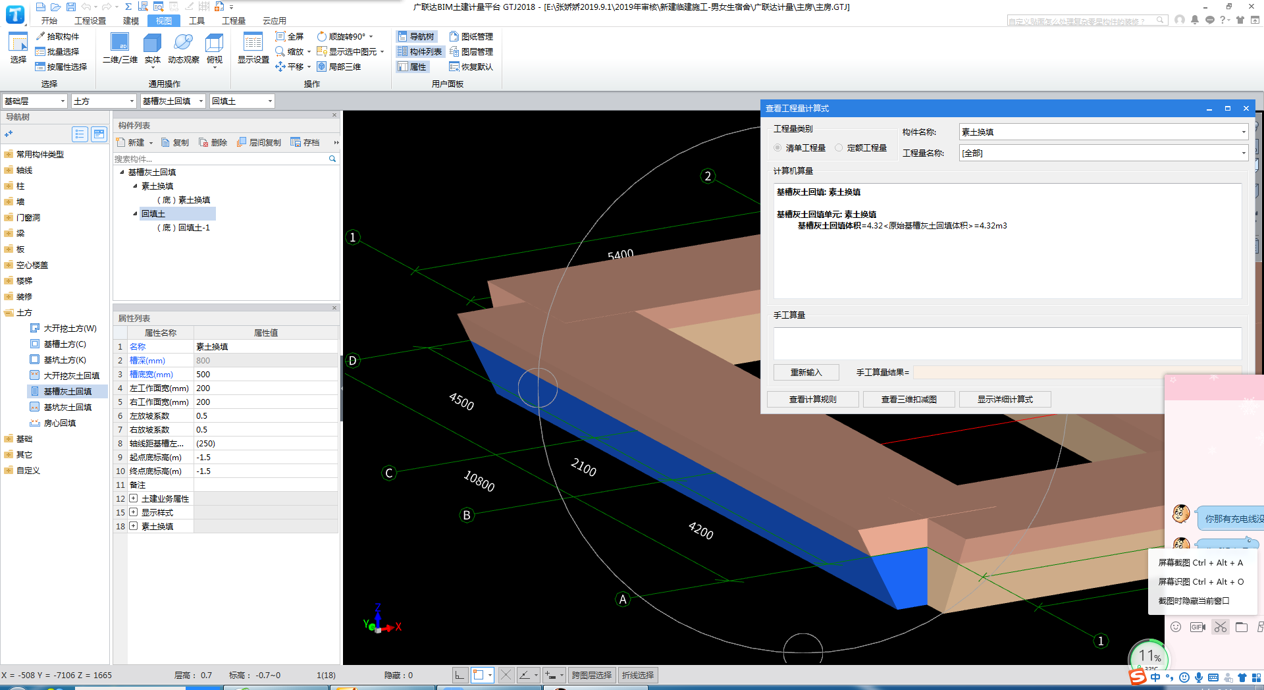Toggle 跨图层选择 cross-layer selection

click(x=591, y=675)
